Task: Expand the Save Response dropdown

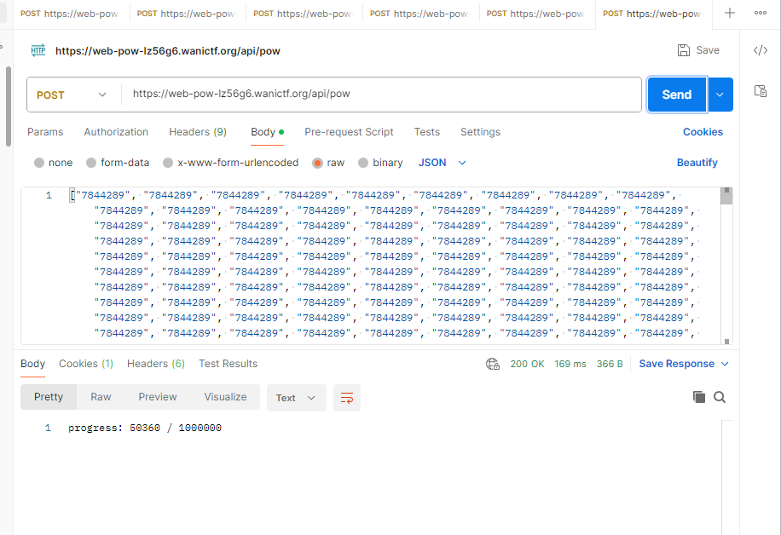Action: click(725, 364)
